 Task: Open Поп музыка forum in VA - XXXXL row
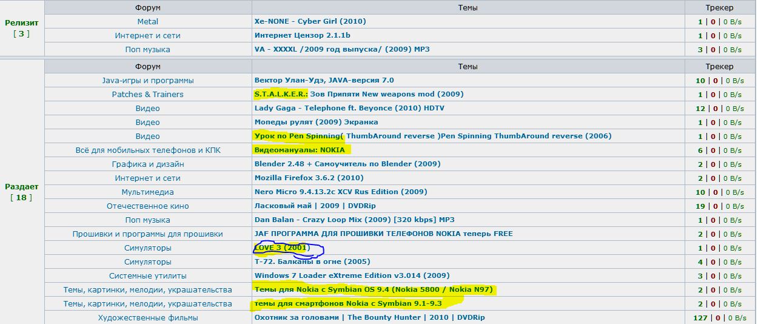[147, 49]
